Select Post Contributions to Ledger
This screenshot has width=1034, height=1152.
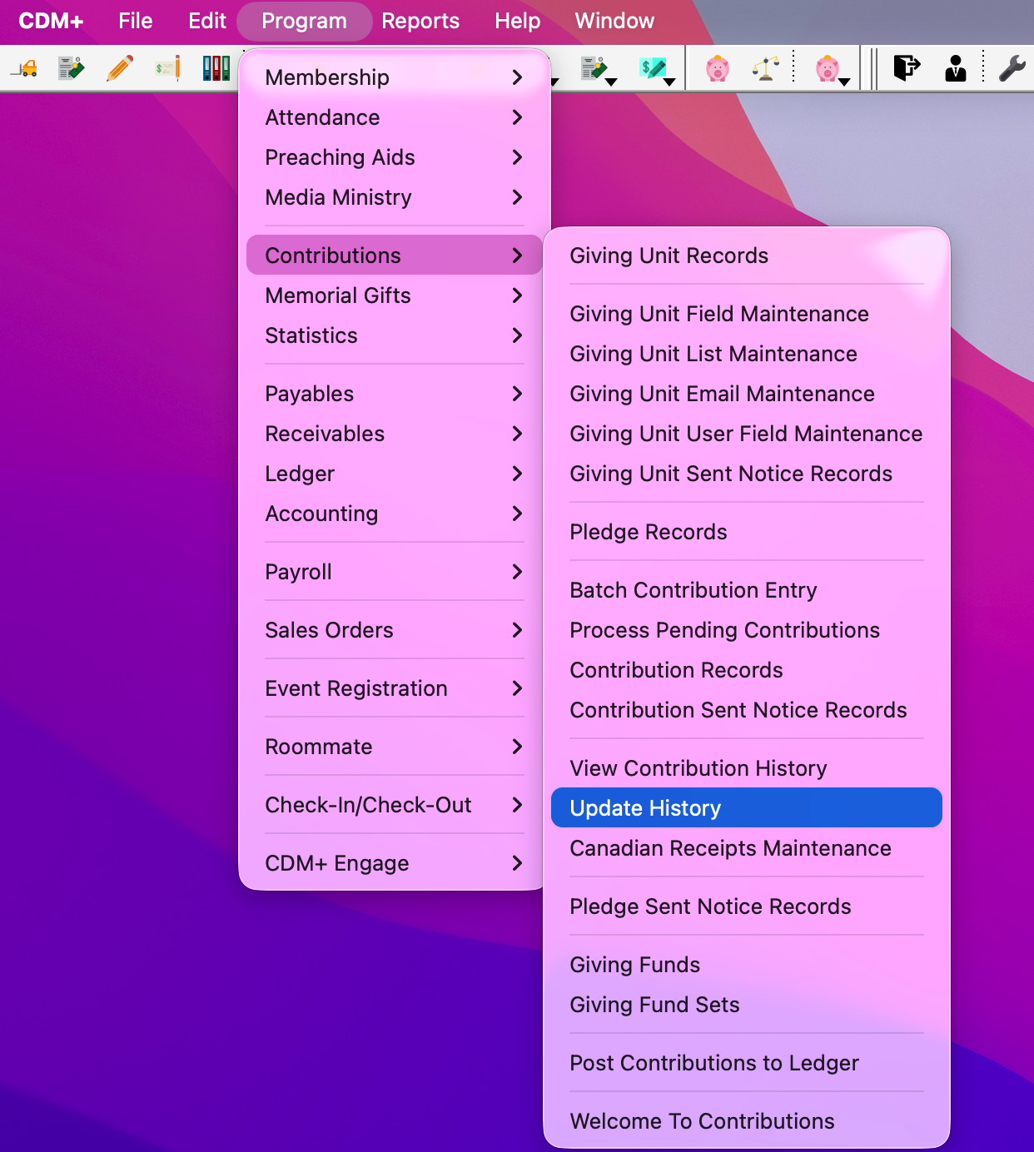tap(747, 1063)
